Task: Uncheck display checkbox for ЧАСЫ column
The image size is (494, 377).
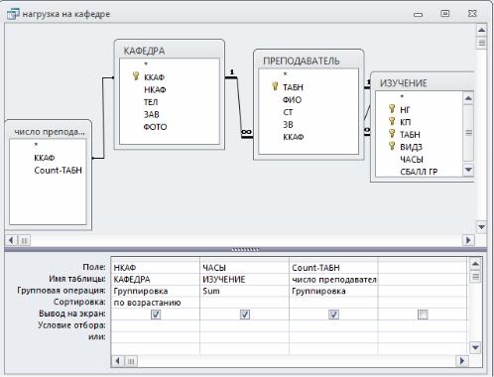Action: point(245,314)
